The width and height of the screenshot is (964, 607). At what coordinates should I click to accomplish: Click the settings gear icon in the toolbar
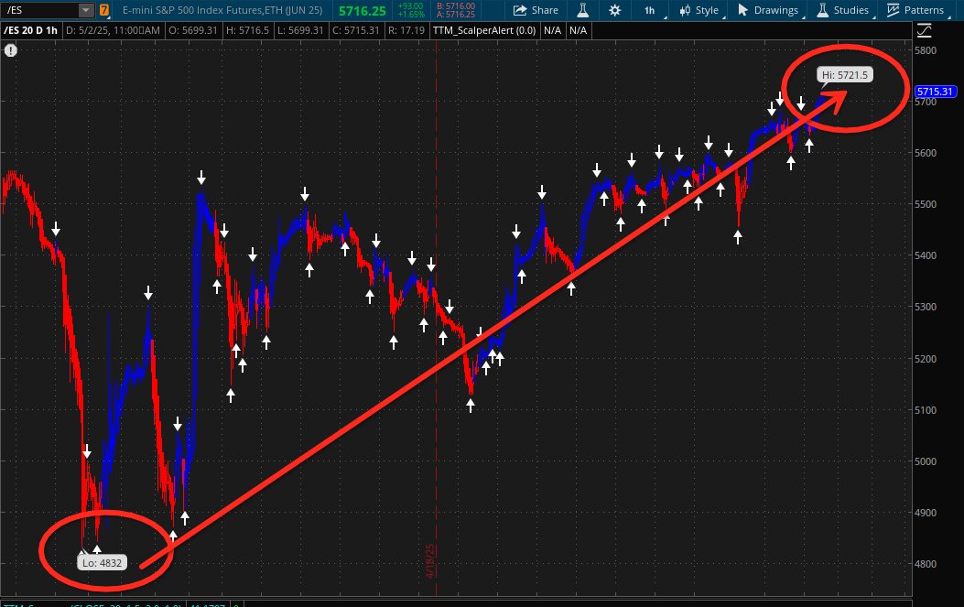point(615,11)
